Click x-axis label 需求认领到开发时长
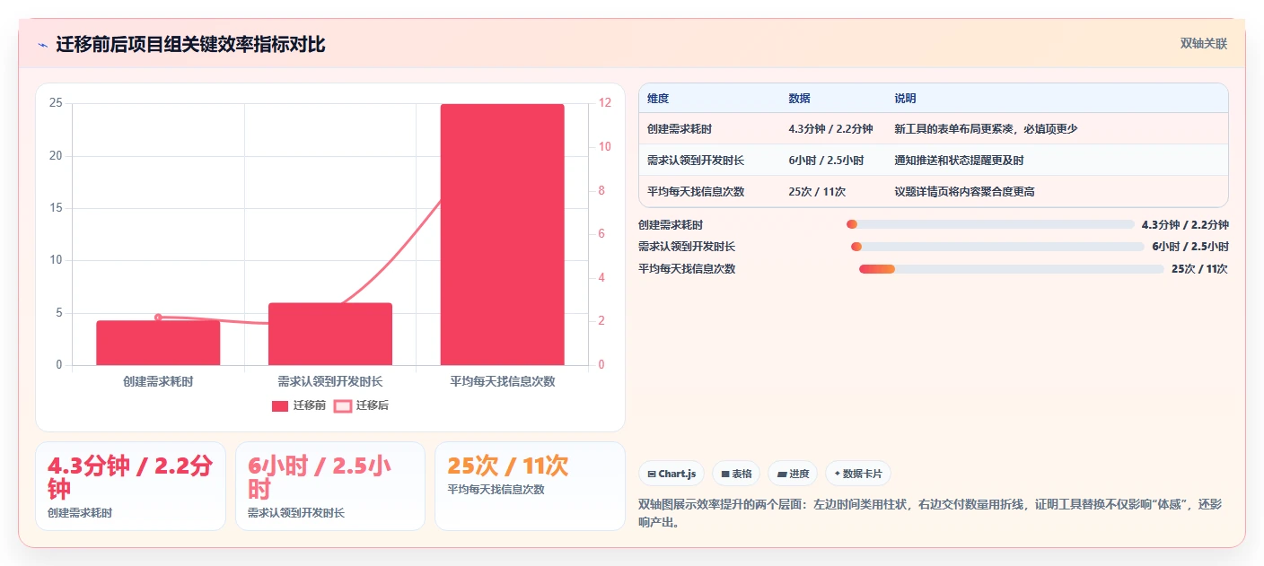This screenshot has height=566, width=1264. pos(330,381)
